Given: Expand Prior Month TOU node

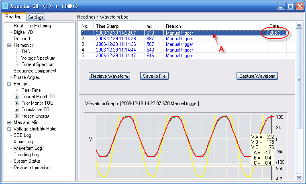Looking at the screenshot, I should point(16,103).
